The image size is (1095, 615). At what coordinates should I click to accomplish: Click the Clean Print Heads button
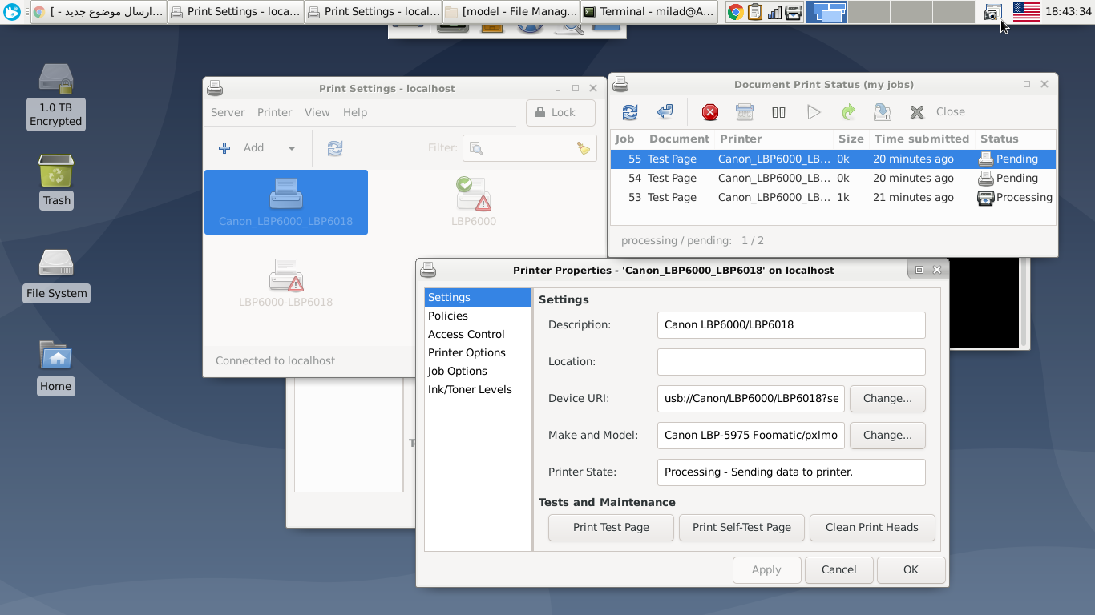coord(871,527)
